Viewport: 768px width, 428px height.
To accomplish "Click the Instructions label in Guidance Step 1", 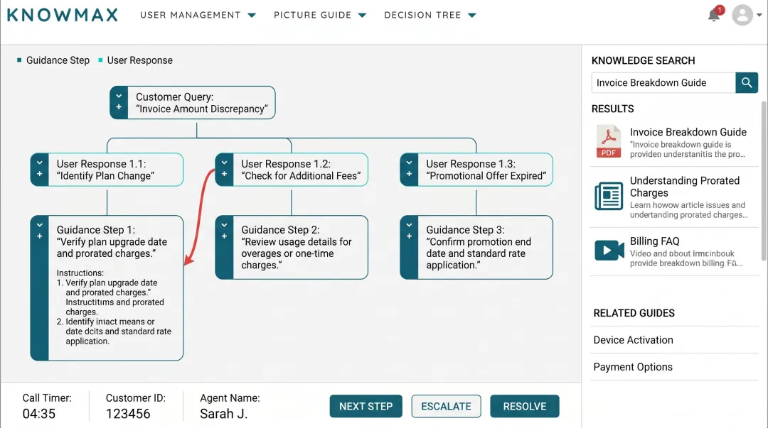I will coord(80,273).
